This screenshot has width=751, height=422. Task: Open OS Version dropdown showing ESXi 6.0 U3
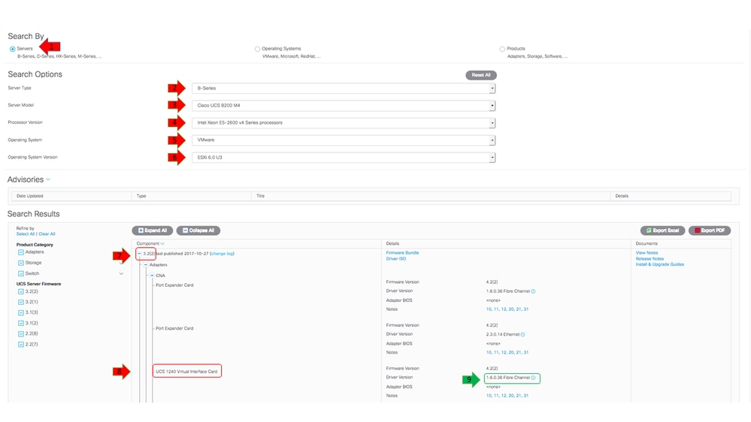pyautogui.click(x=344, y=158)
